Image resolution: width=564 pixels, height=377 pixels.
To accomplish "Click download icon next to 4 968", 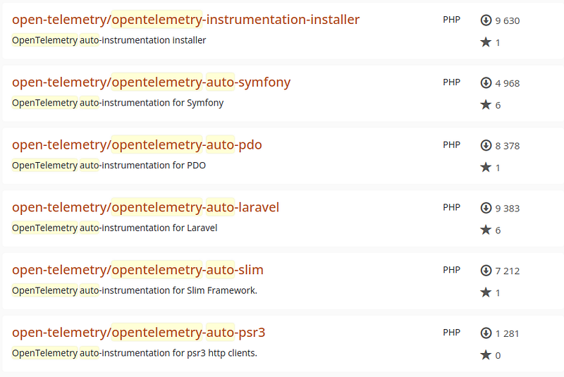I will pos(486,83).
